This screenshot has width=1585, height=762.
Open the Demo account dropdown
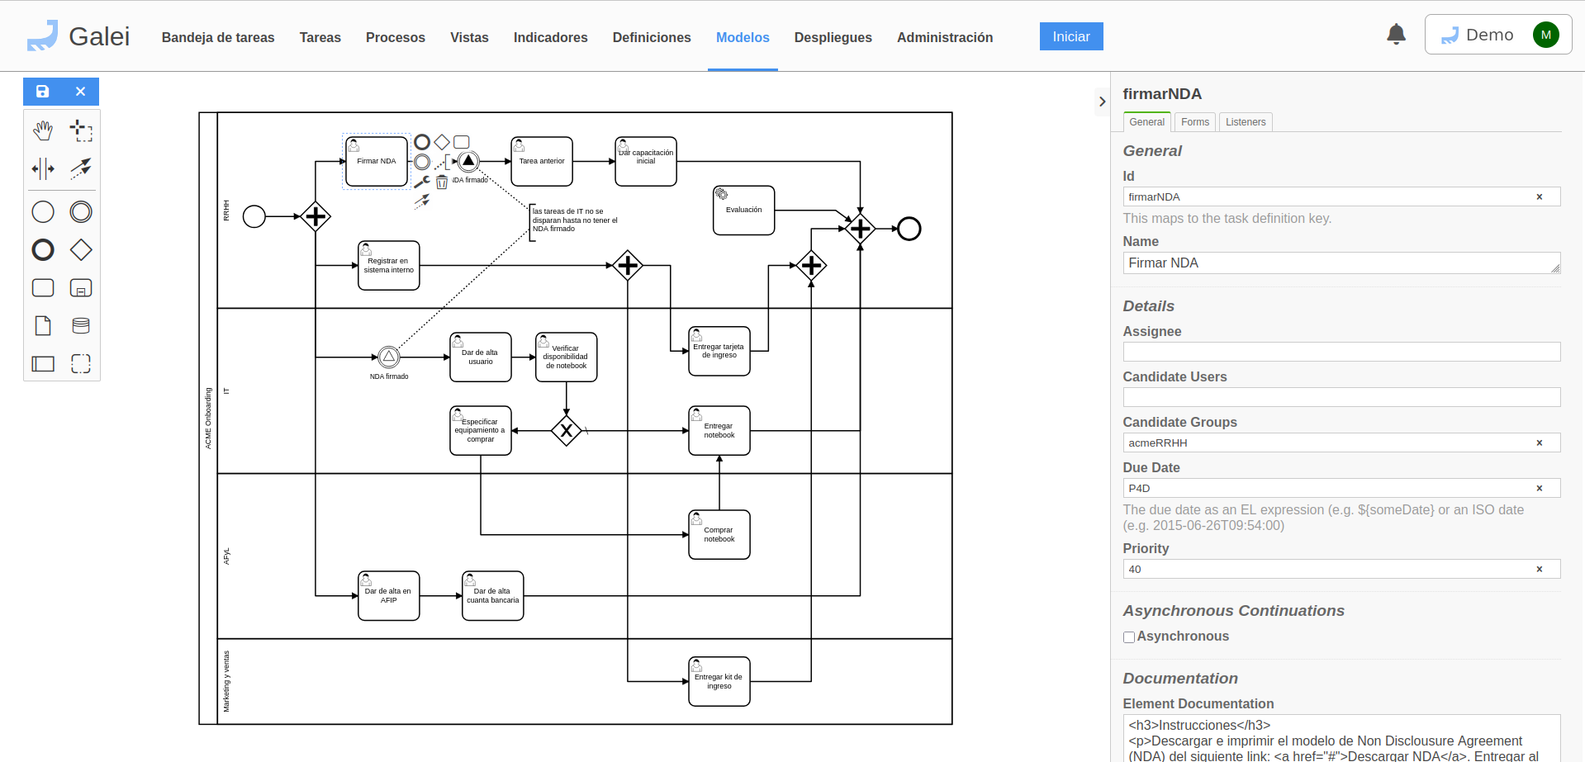[x=1497, y=34]
